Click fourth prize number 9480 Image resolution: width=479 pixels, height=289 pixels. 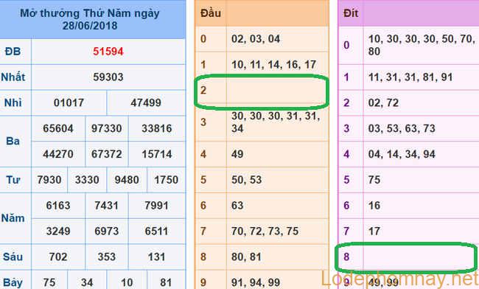point(127,180)
